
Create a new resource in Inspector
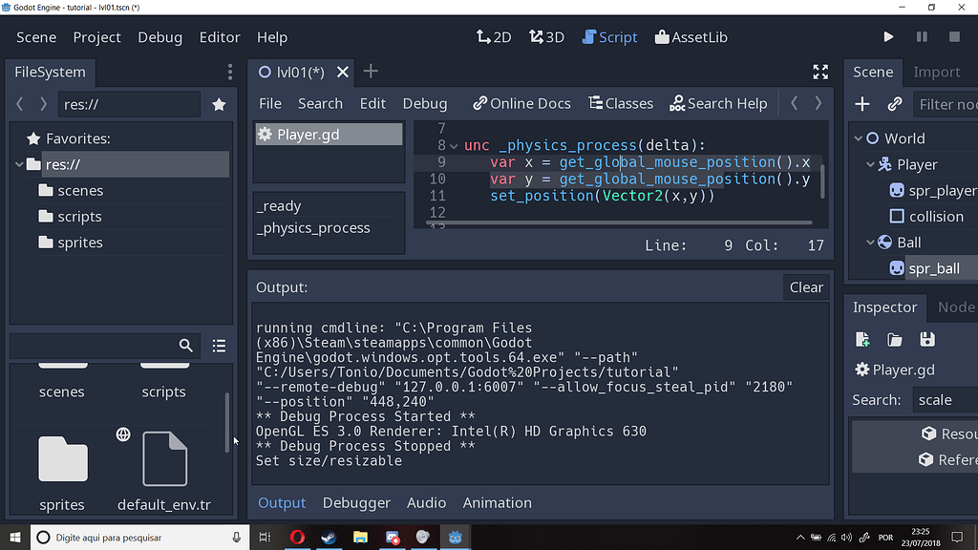[x=862, y=340]
